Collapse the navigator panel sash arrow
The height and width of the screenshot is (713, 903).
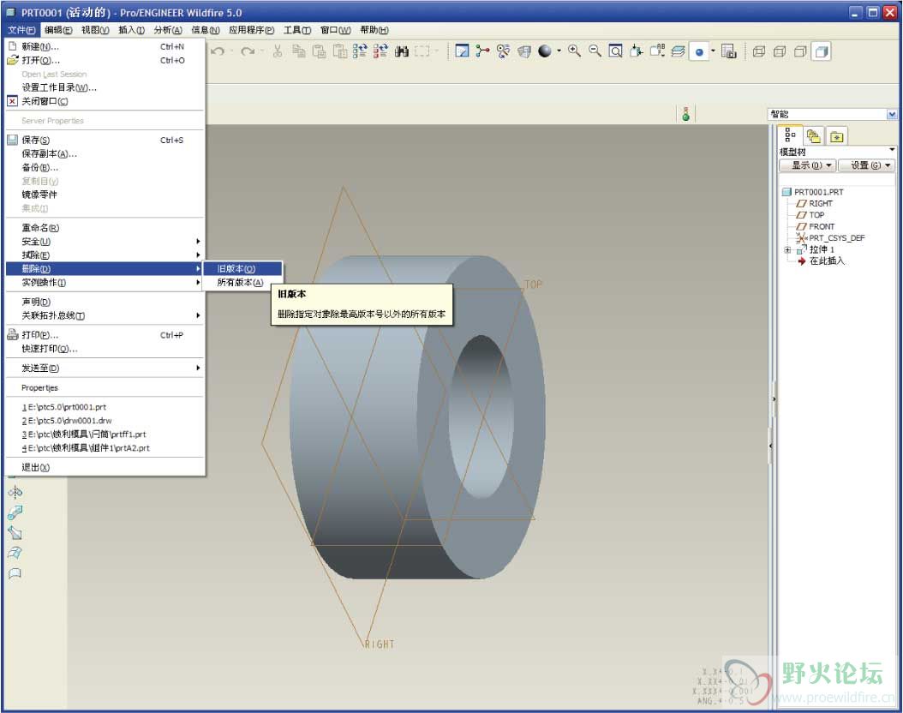[774, 398]
